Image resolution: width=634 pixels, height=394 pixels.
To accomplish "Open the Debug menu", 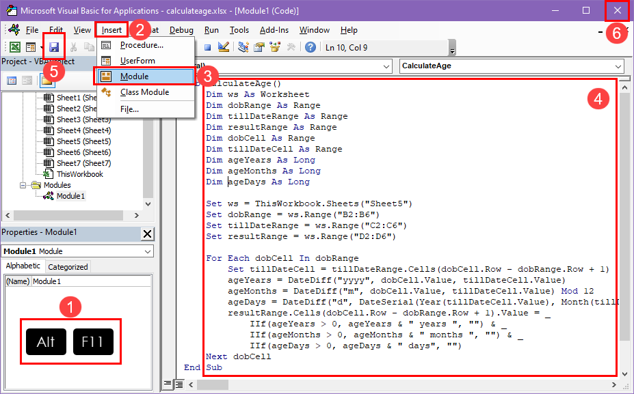I will point(181,30).
